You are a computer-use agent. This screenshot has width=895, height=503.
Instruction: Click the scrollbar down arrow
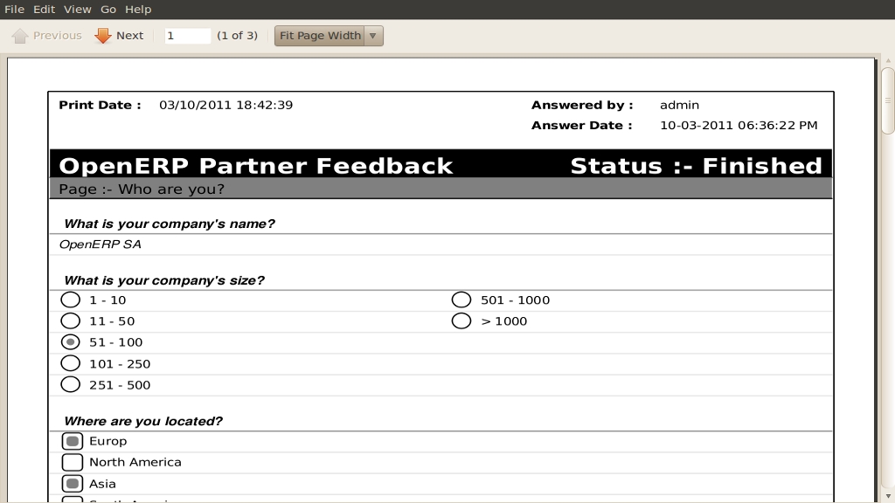[888, 496]
